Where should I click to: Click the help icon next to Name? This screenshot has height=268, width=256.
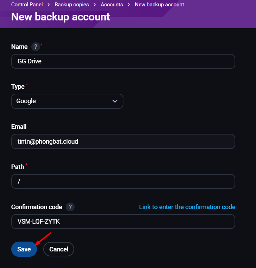(35, 47)
